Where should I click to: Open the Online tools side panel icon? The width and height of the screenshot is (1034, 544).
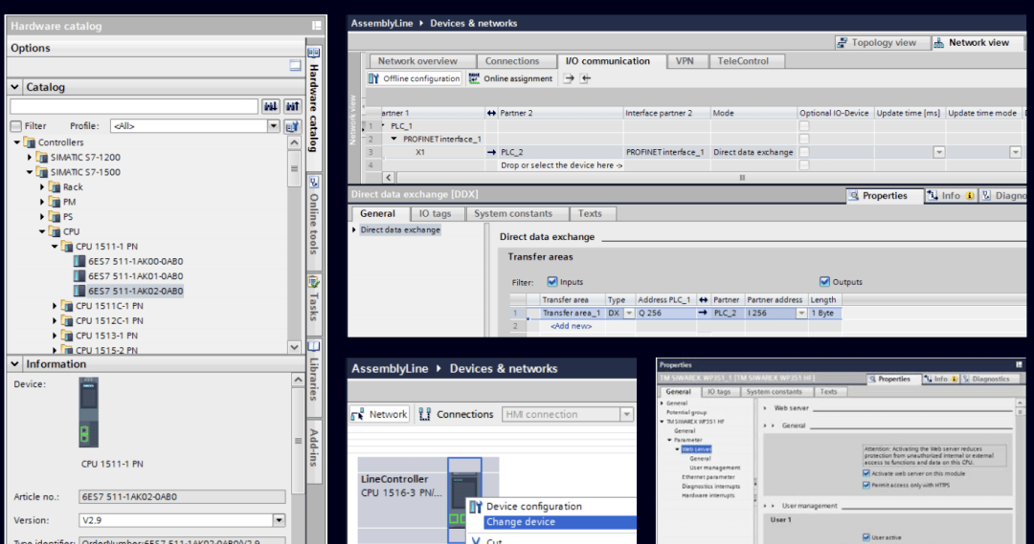[313, 224]
